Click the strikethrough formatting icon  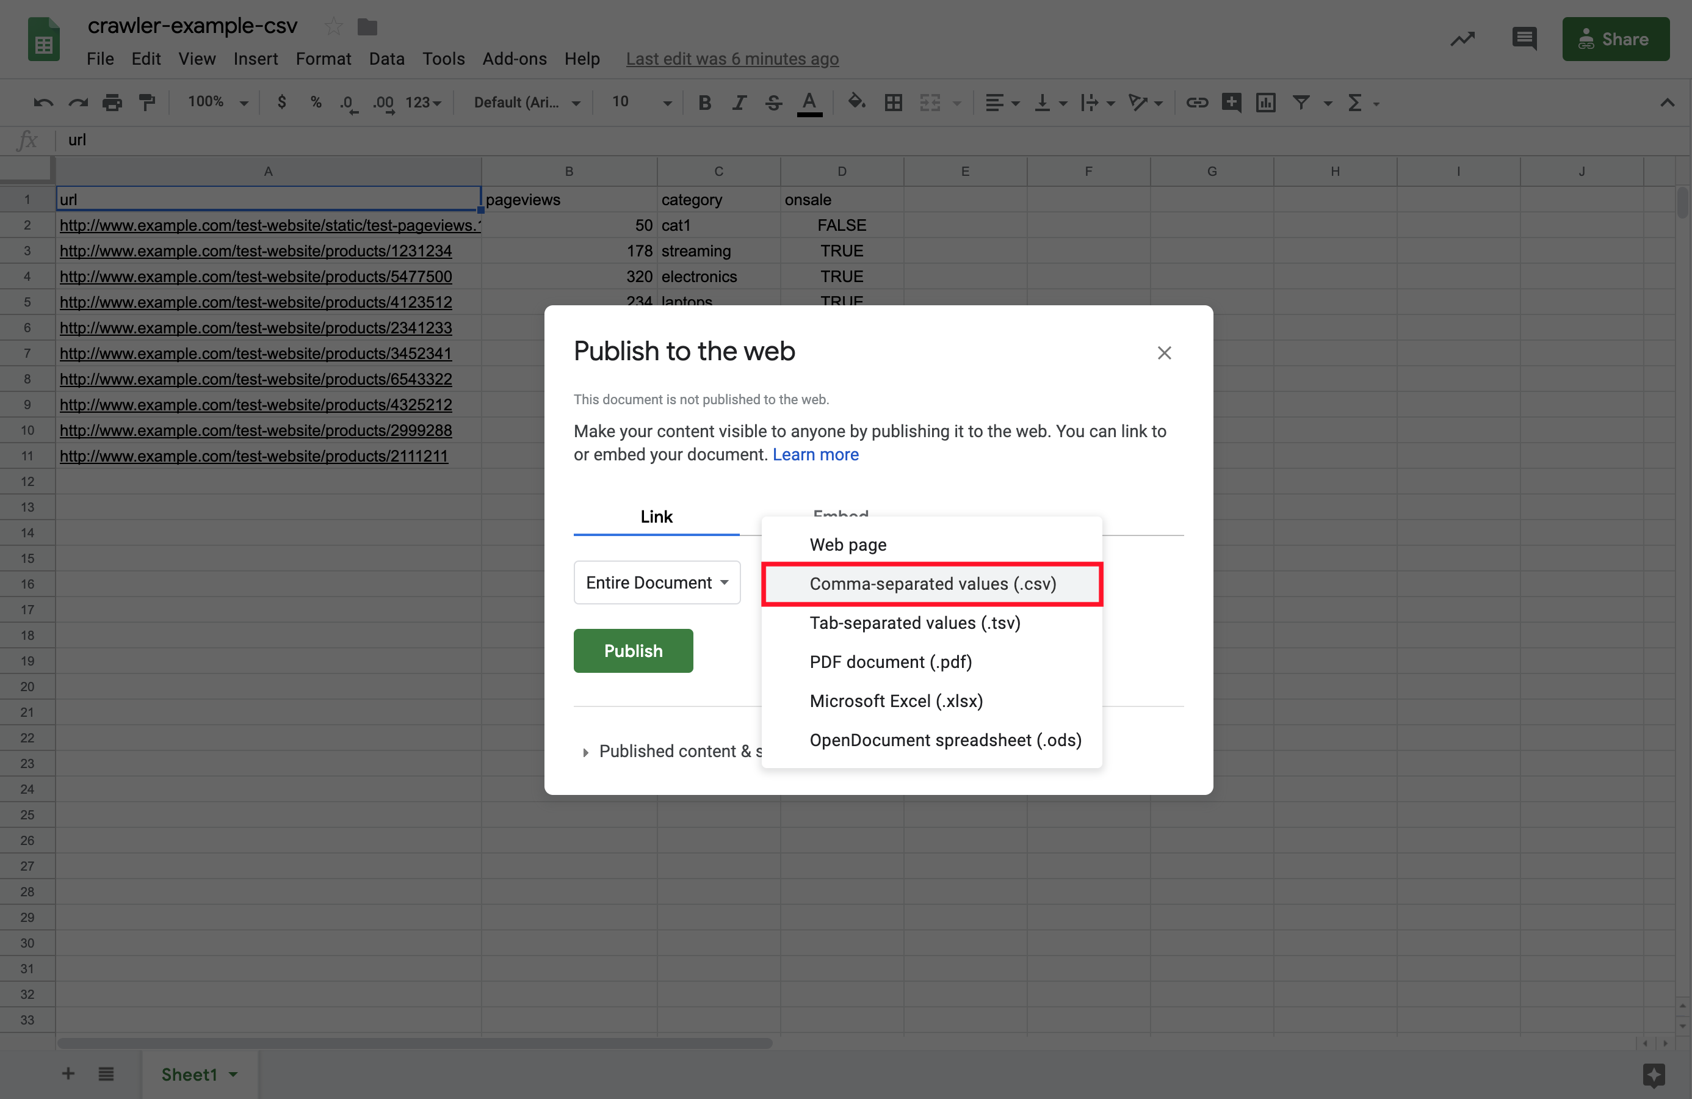tap(771, 103)
